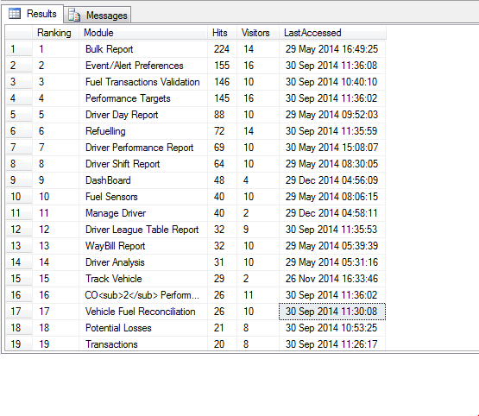479x416 pixels.
Task: Click the date 30 Sep 2014 10:40:10
Action: (x=332, y=82)
